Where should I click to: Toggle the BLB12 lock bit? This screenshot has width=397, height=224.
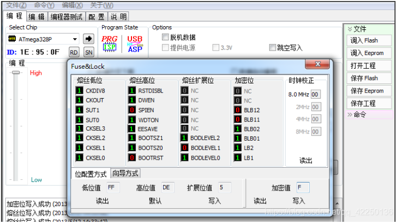pyautogui.click(x=238, y=110)
